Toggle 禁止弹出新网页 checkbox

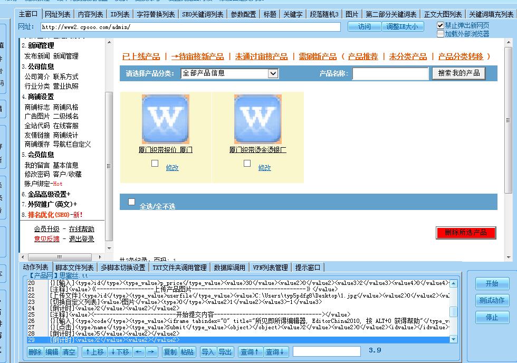[440, 25]
